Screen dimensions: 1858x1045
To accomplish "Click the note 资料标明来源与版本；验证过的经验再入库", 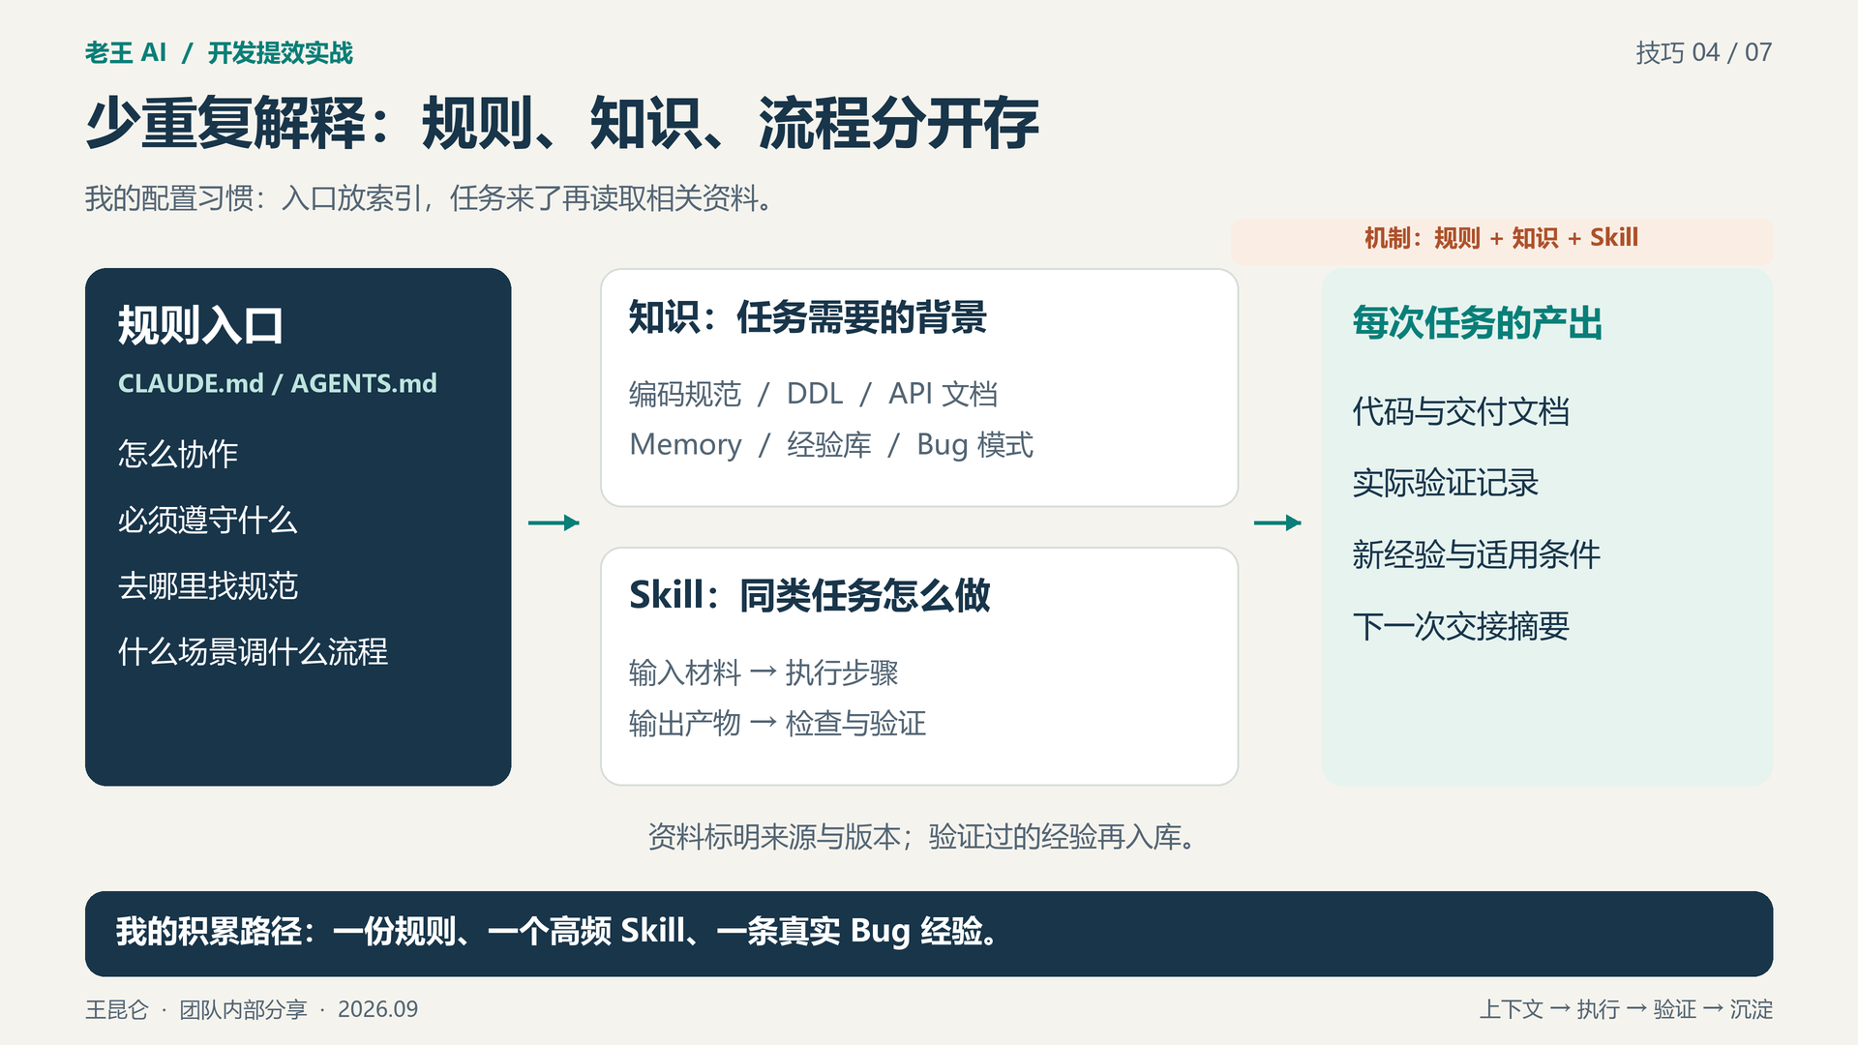I will [921, 836].
